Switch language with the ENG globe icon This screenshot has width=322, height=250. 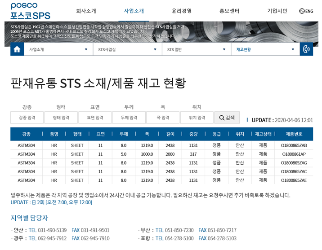tap(306, 11)
